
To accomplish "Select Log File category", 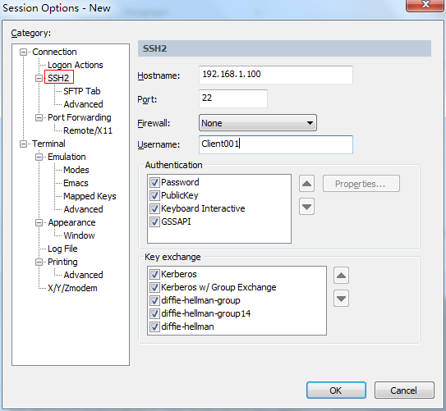I will (x=62, y=249).
